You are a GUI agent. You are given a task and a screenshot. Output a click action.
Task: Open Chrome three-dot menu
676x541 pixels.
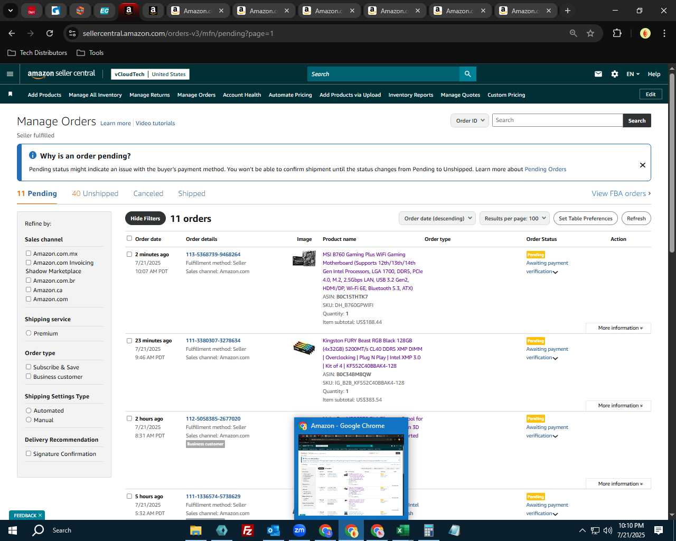tap(664, 33)
